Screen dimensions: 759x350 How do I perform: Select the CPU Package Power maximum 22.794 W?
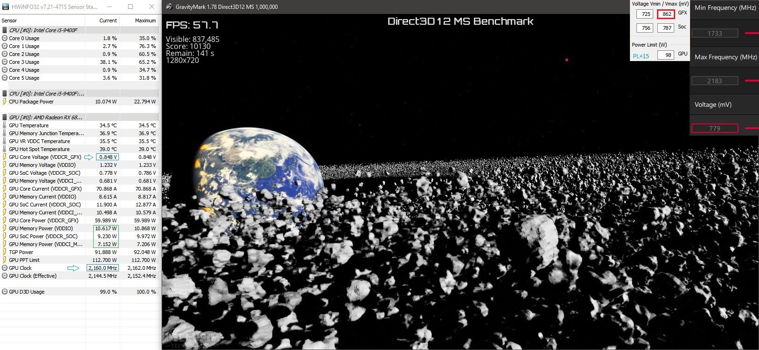pos(145,102)
